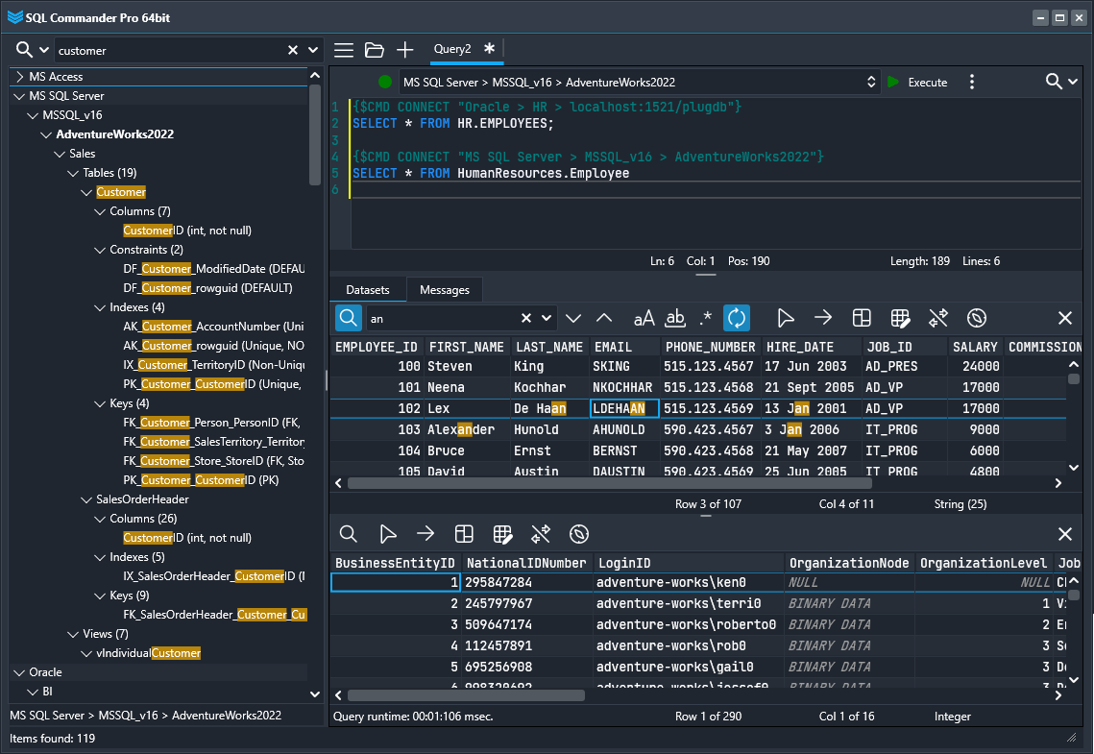Click the open-file folder icon in the toolbar
This screenshot has height=754, width=1094.
[374, 49]
